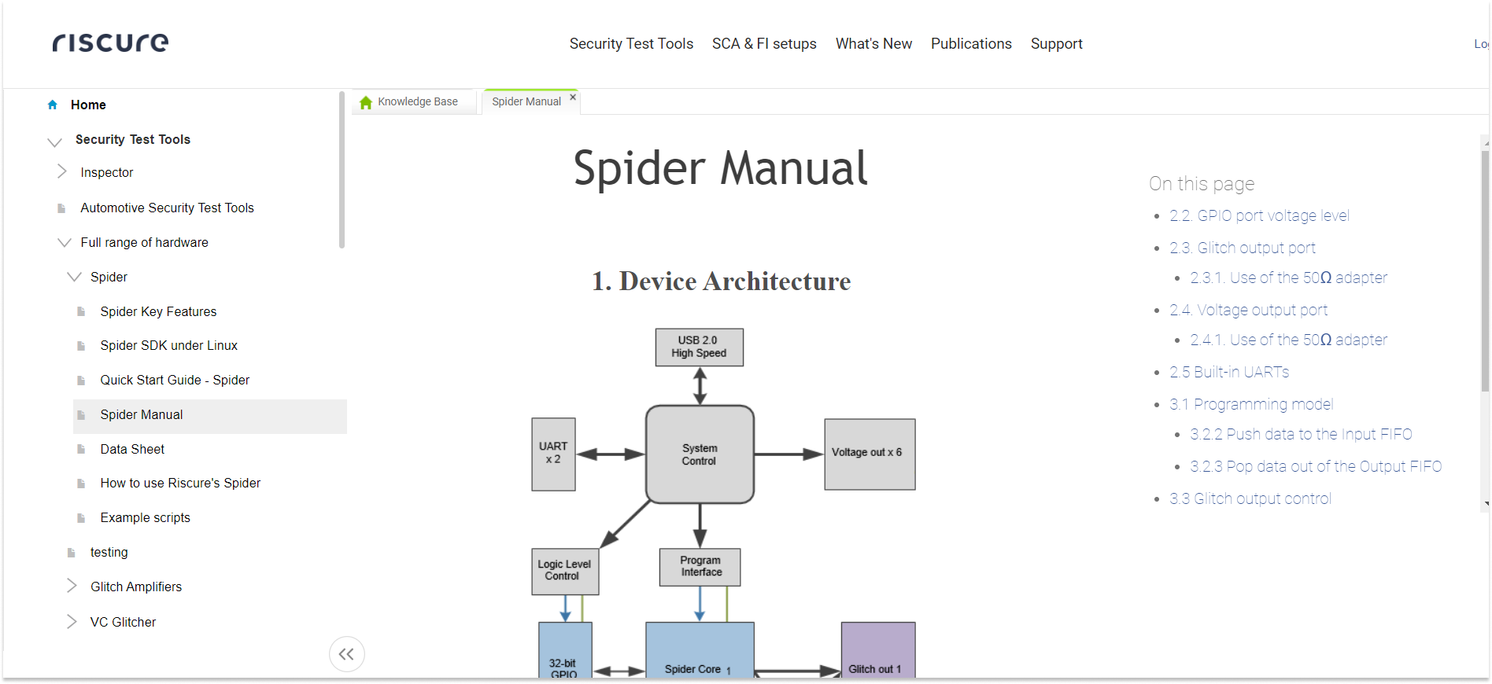Image resolution: width=1492 pixels, height=684 pixels.
Task: Jump to 2.4. Voltage output port
Action: (x=1248, y=311)
